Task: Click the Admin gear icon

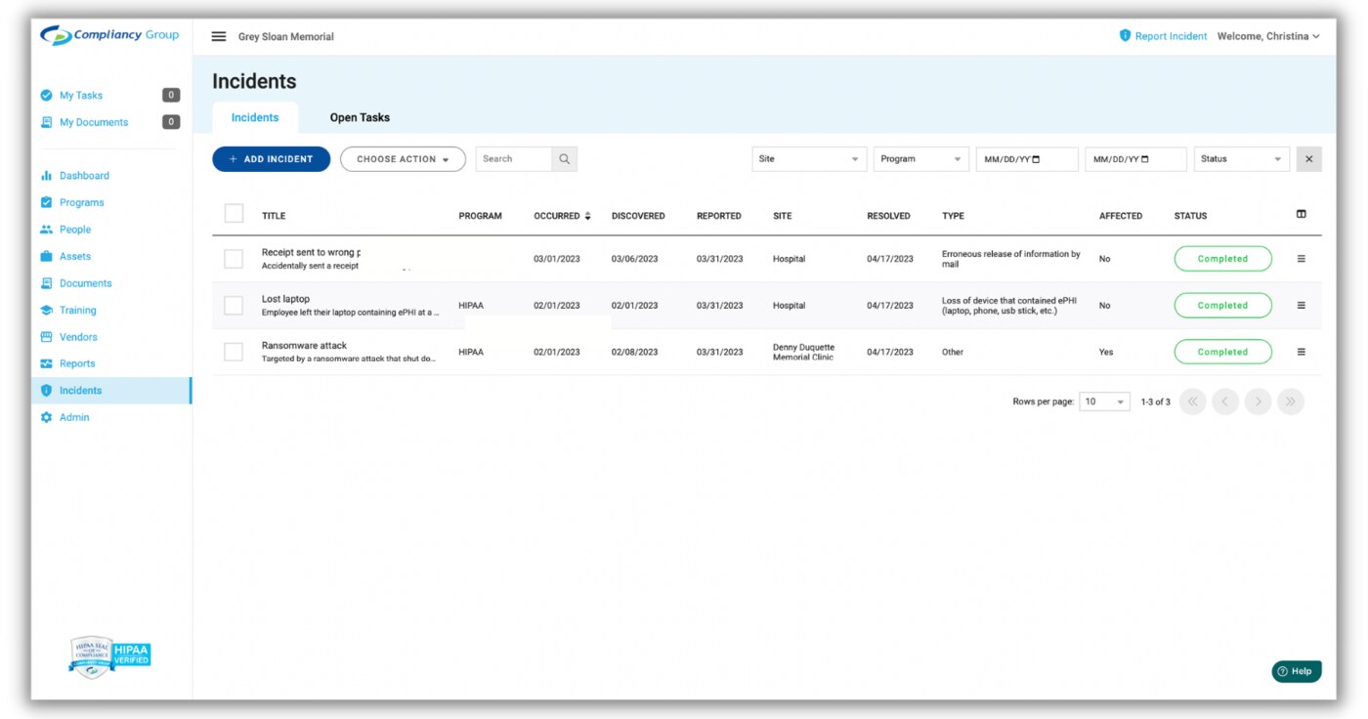Action: tap(46, 417)
